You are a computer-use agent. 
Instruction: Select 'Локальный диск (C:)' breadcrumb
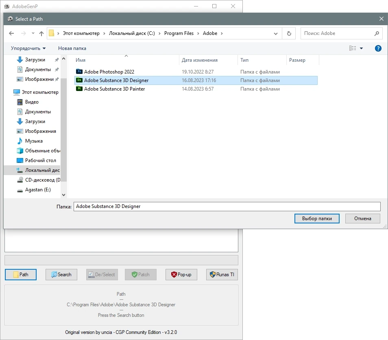(132, 33)
